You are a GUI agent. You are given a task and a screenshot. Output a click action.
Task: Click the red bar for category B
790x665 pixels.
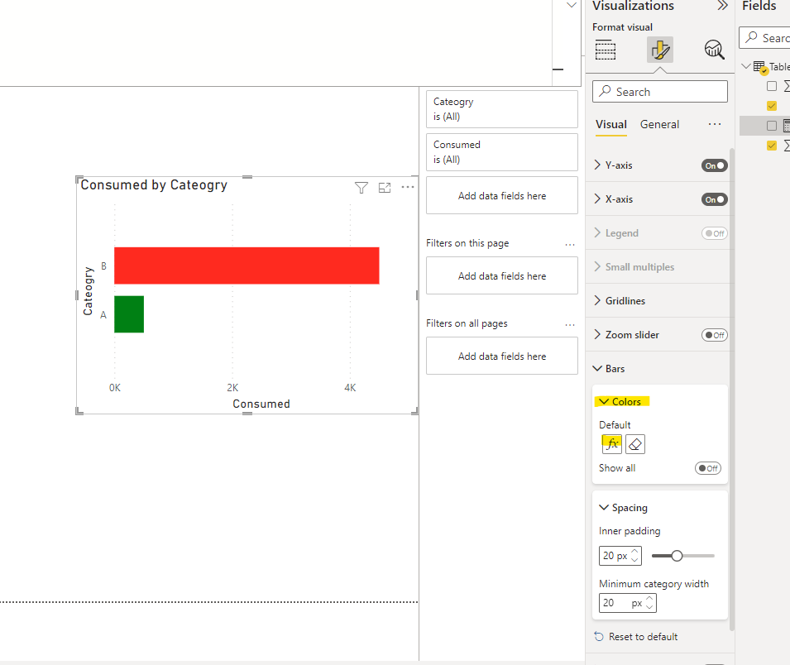pyautogui.click(x=247, y=266)
